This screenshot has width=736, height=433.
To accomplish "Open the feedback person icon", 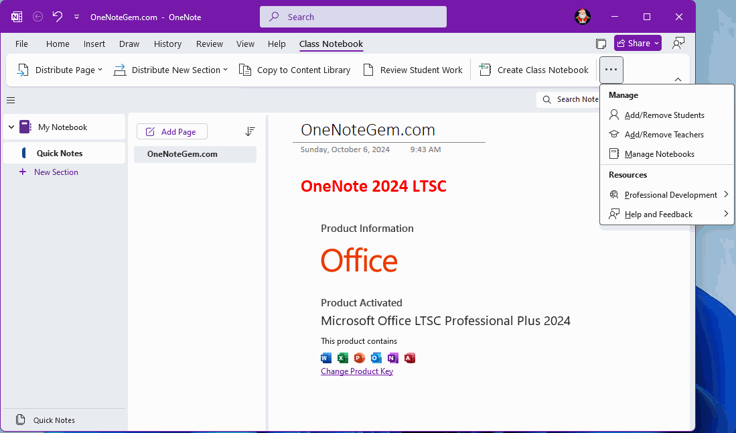I will (x=678, y=43).
